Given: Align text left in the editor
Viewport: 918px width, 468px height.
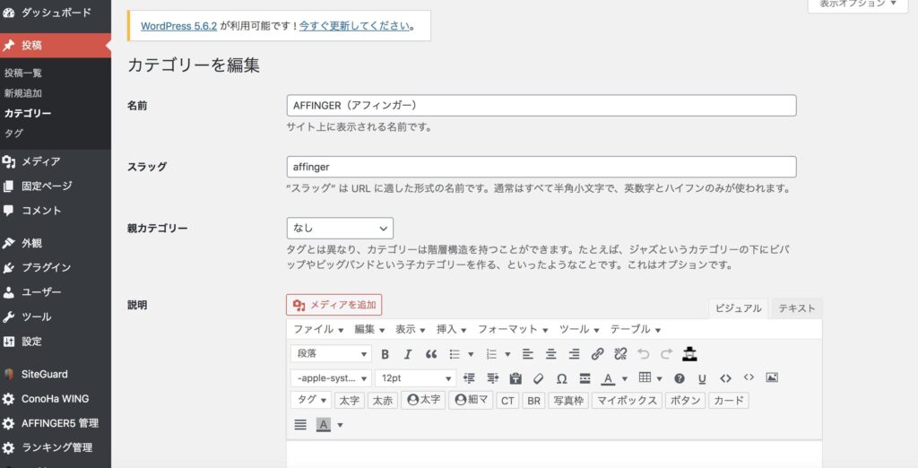Looking at the screenshot, I should pyautogui.click(x=527, y=354).
